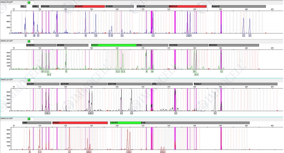Click the green status icon above the D3S1358 panel
Image resolution: width=284 pixels, height=153 pixels.
coord(29,2)
